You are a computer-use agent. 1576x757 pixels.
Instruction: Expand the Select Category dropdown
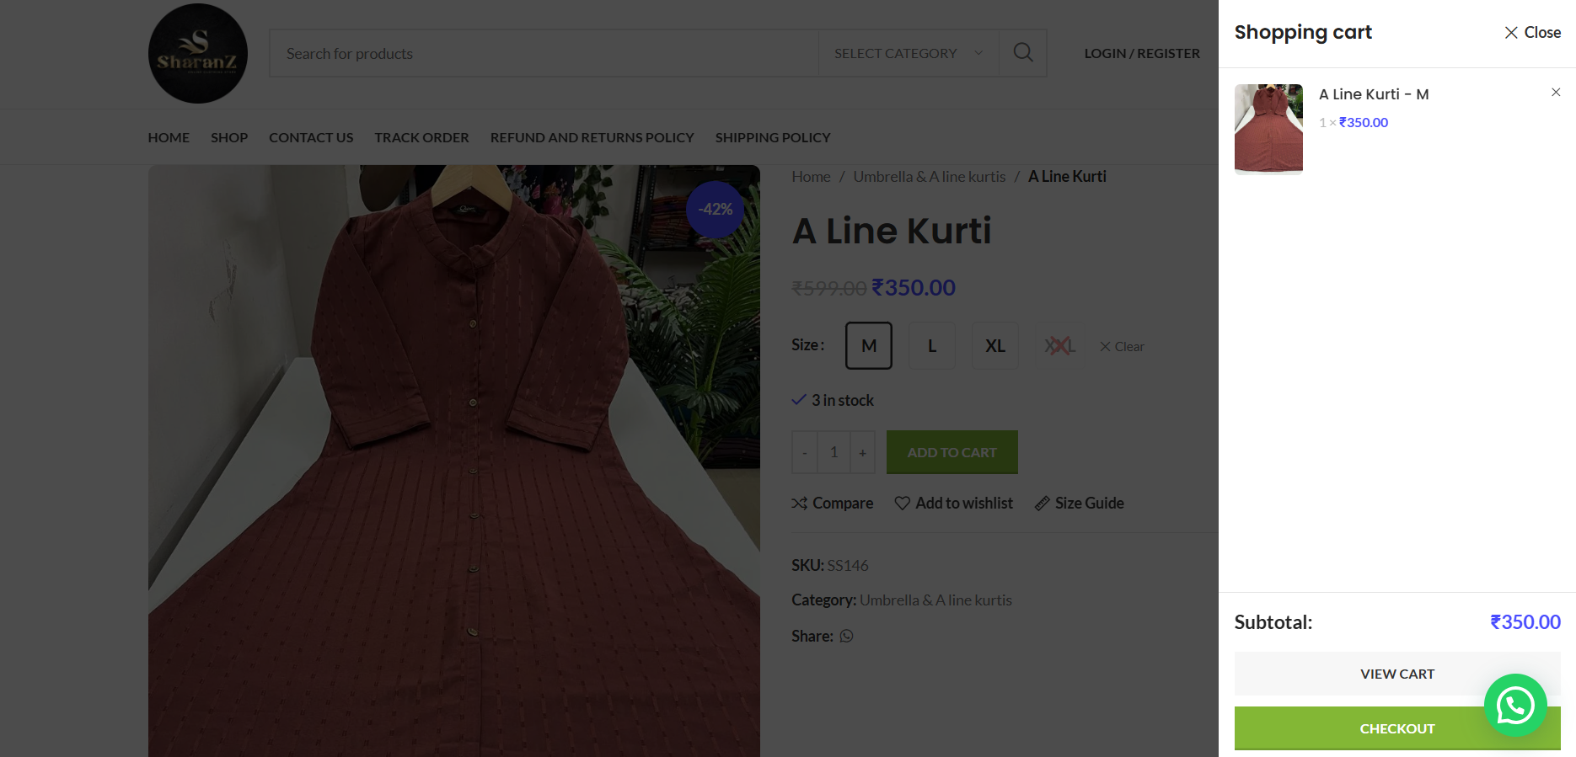click(908, 54)
